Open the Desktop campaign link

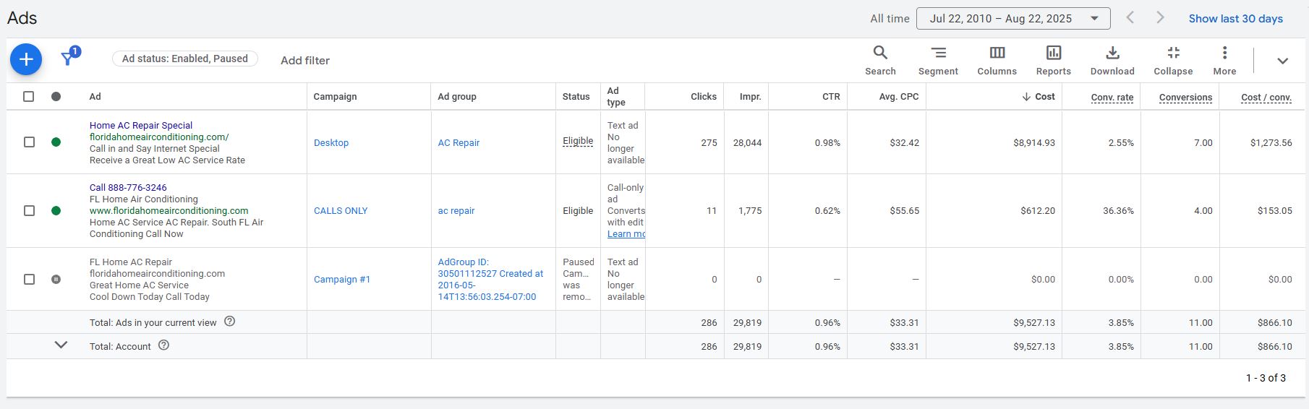pos(331,143)
